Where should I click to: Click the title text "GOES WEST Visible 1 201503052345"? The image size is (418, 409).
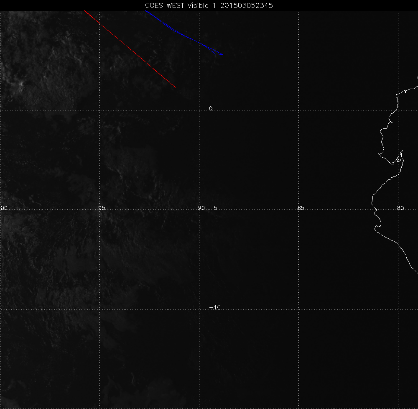point(209,5)
